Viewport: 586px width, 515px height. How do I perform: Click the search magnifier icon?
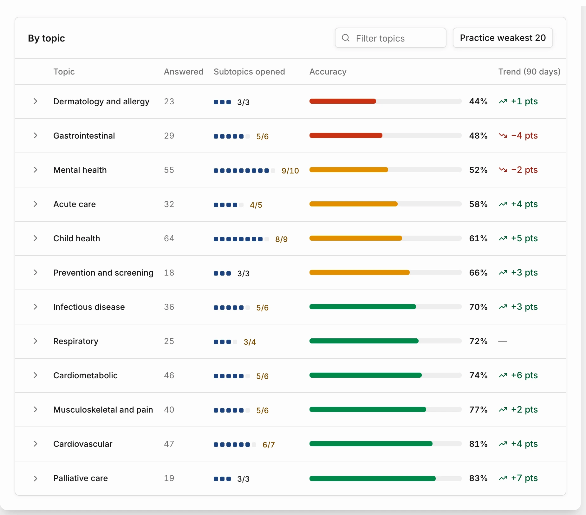click(346, 38)
